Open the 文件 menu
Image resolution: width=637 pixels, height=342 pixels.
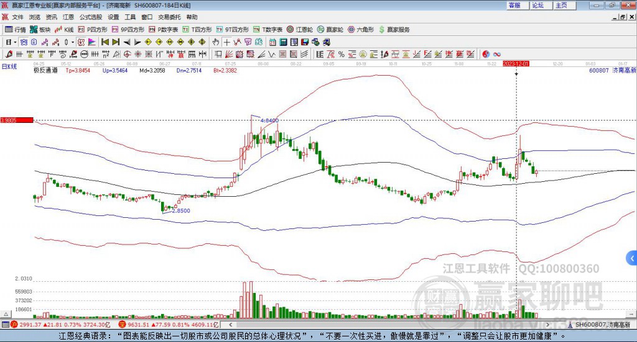pyautogui.click(x=17, y=17)
